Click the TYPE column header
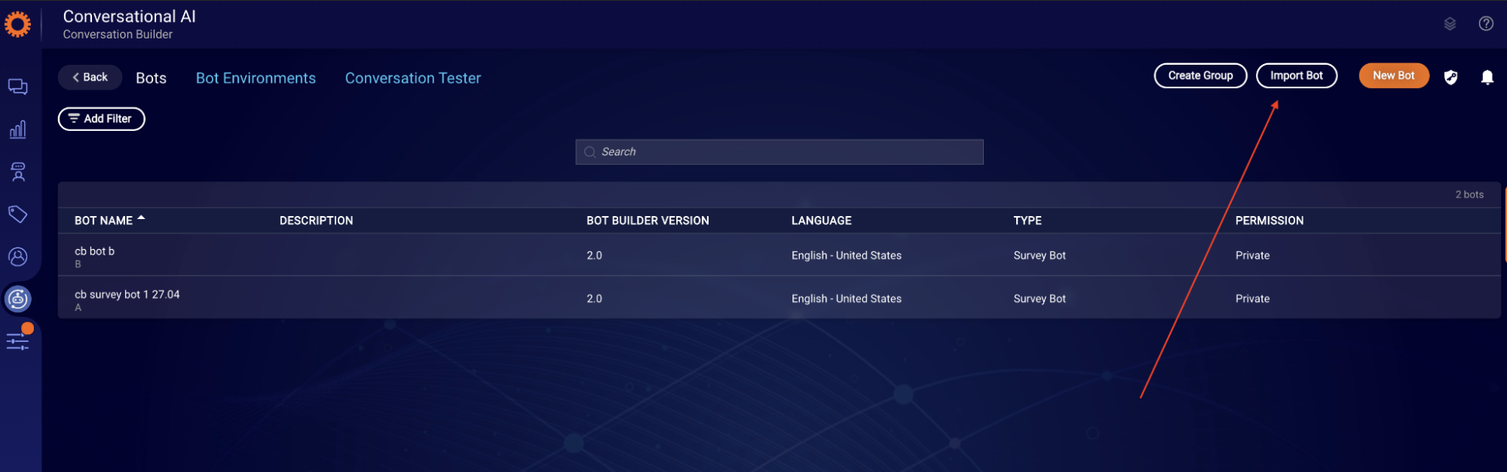1507x472 pixels. coord(1027,221)
